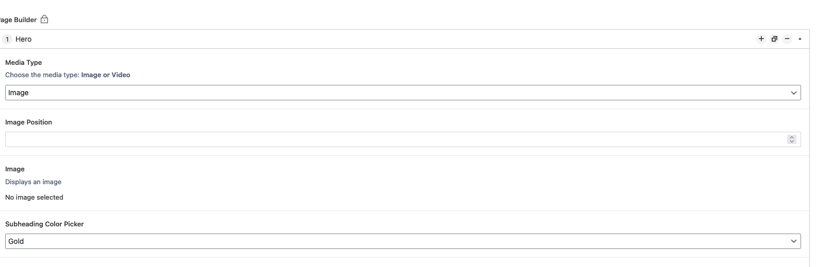
Task: Increase Image Position with up stepper arrow
Action: tap(792, 137)
